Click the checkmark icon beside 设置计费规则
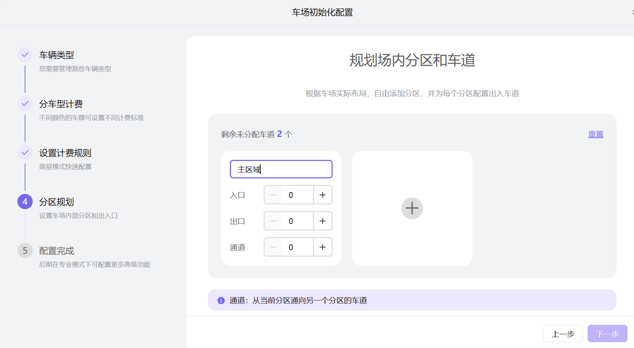The width and height of the screenshot is (634, 348). pos(25,153)
